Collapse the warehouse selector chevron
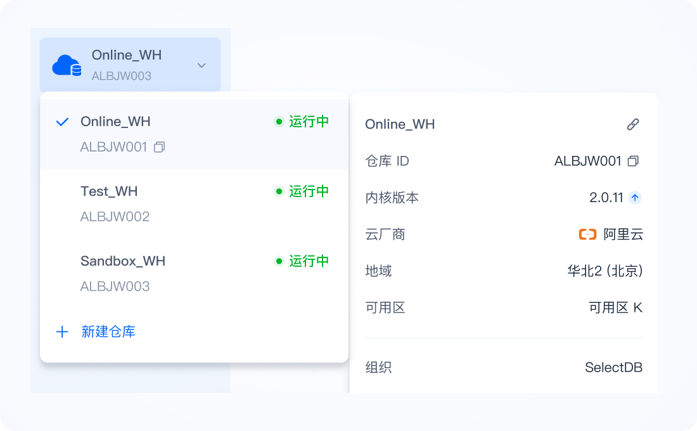This screenshot has width=697, height=431. 201,65
